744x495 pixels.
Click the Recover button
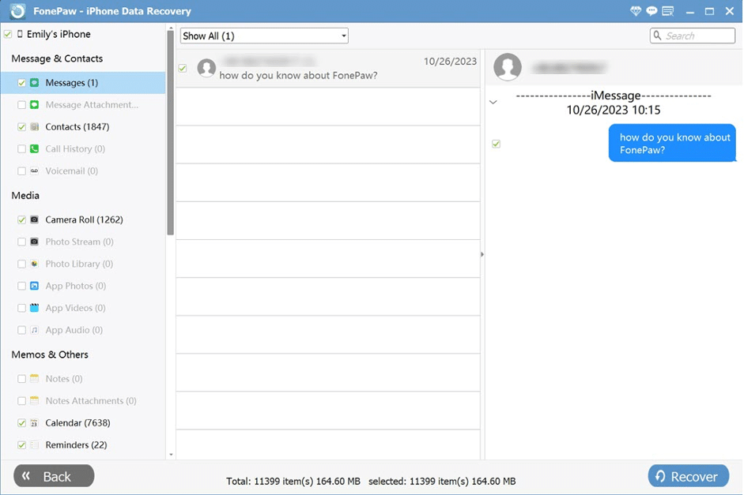point(688,476)
